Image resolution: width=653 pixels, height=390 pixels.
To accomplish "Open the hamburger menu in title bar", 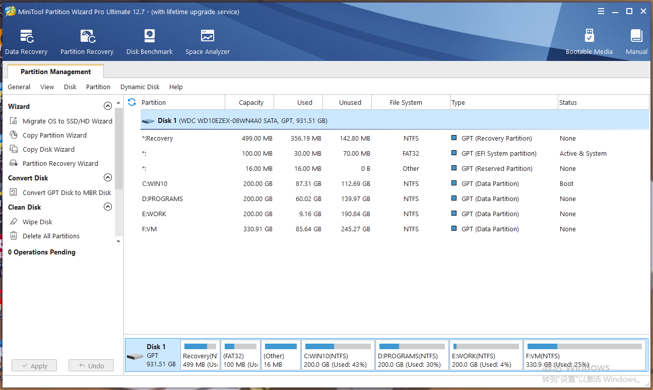I will point(601,11).
